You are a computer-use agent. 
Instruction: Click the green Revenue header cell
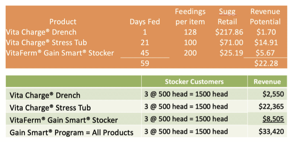[x=267, y=82]
